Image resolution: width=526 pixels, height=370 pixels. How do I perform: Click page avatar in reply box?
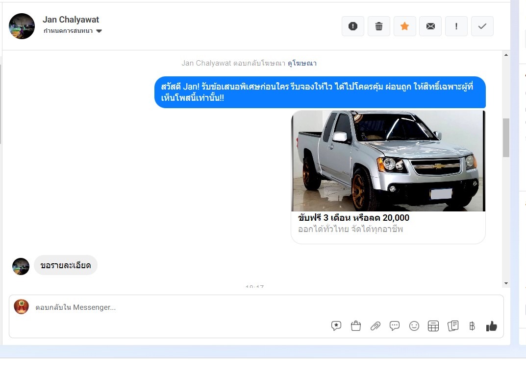pos(21,307)
